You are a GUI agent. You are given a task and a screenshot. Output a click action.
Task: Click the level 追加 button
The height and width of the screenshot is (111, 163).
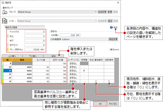[x=110, y=21]
